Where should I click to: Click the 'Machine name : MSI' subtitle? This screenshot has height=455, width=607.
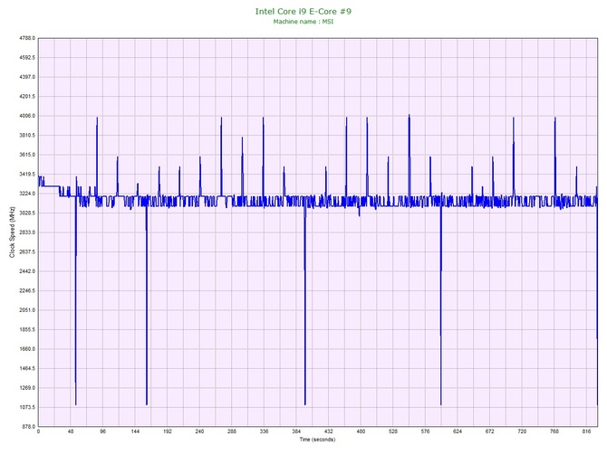click(x=303, y=22)
